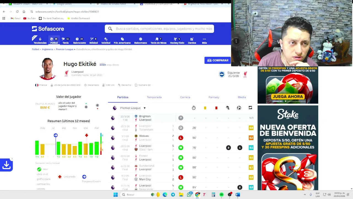Open WhatsApp from the taskbar
The height and width of the screenshot is (199, 353).
189,195
